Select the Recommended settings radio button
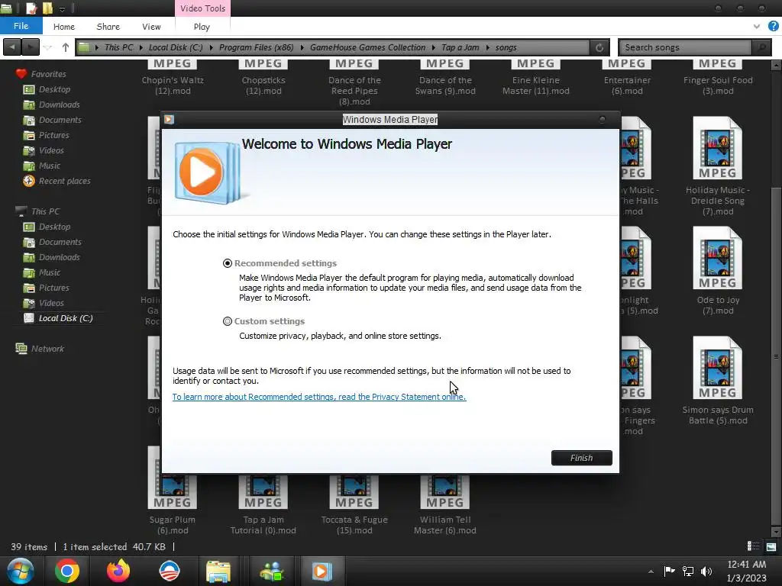 228,263
